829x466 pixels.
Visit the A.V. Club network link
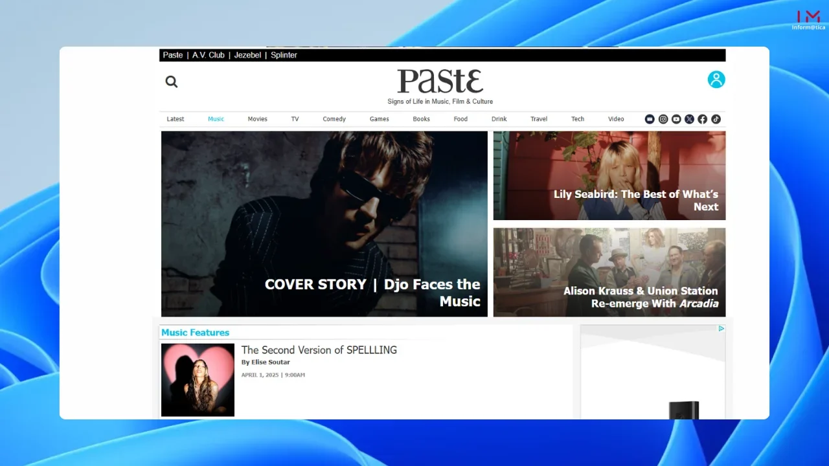(x=209, y=55)
